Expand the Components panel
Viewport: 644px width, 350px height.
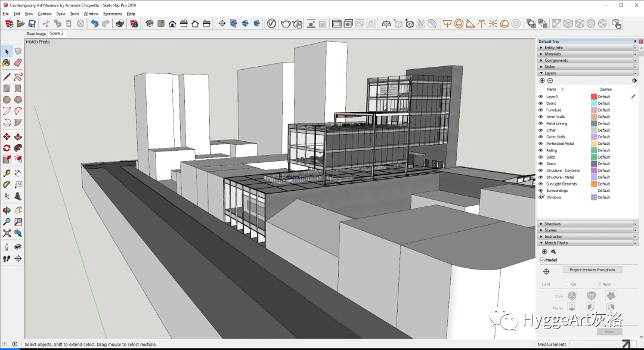point(588,60)
